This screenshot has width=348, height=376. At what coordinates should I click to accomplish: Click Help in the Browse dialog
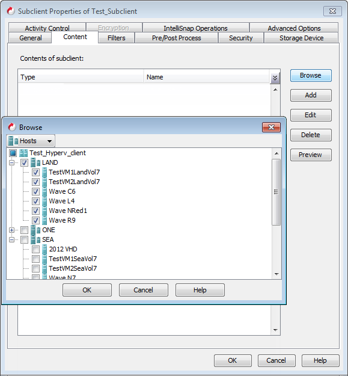tap(200, 290)
